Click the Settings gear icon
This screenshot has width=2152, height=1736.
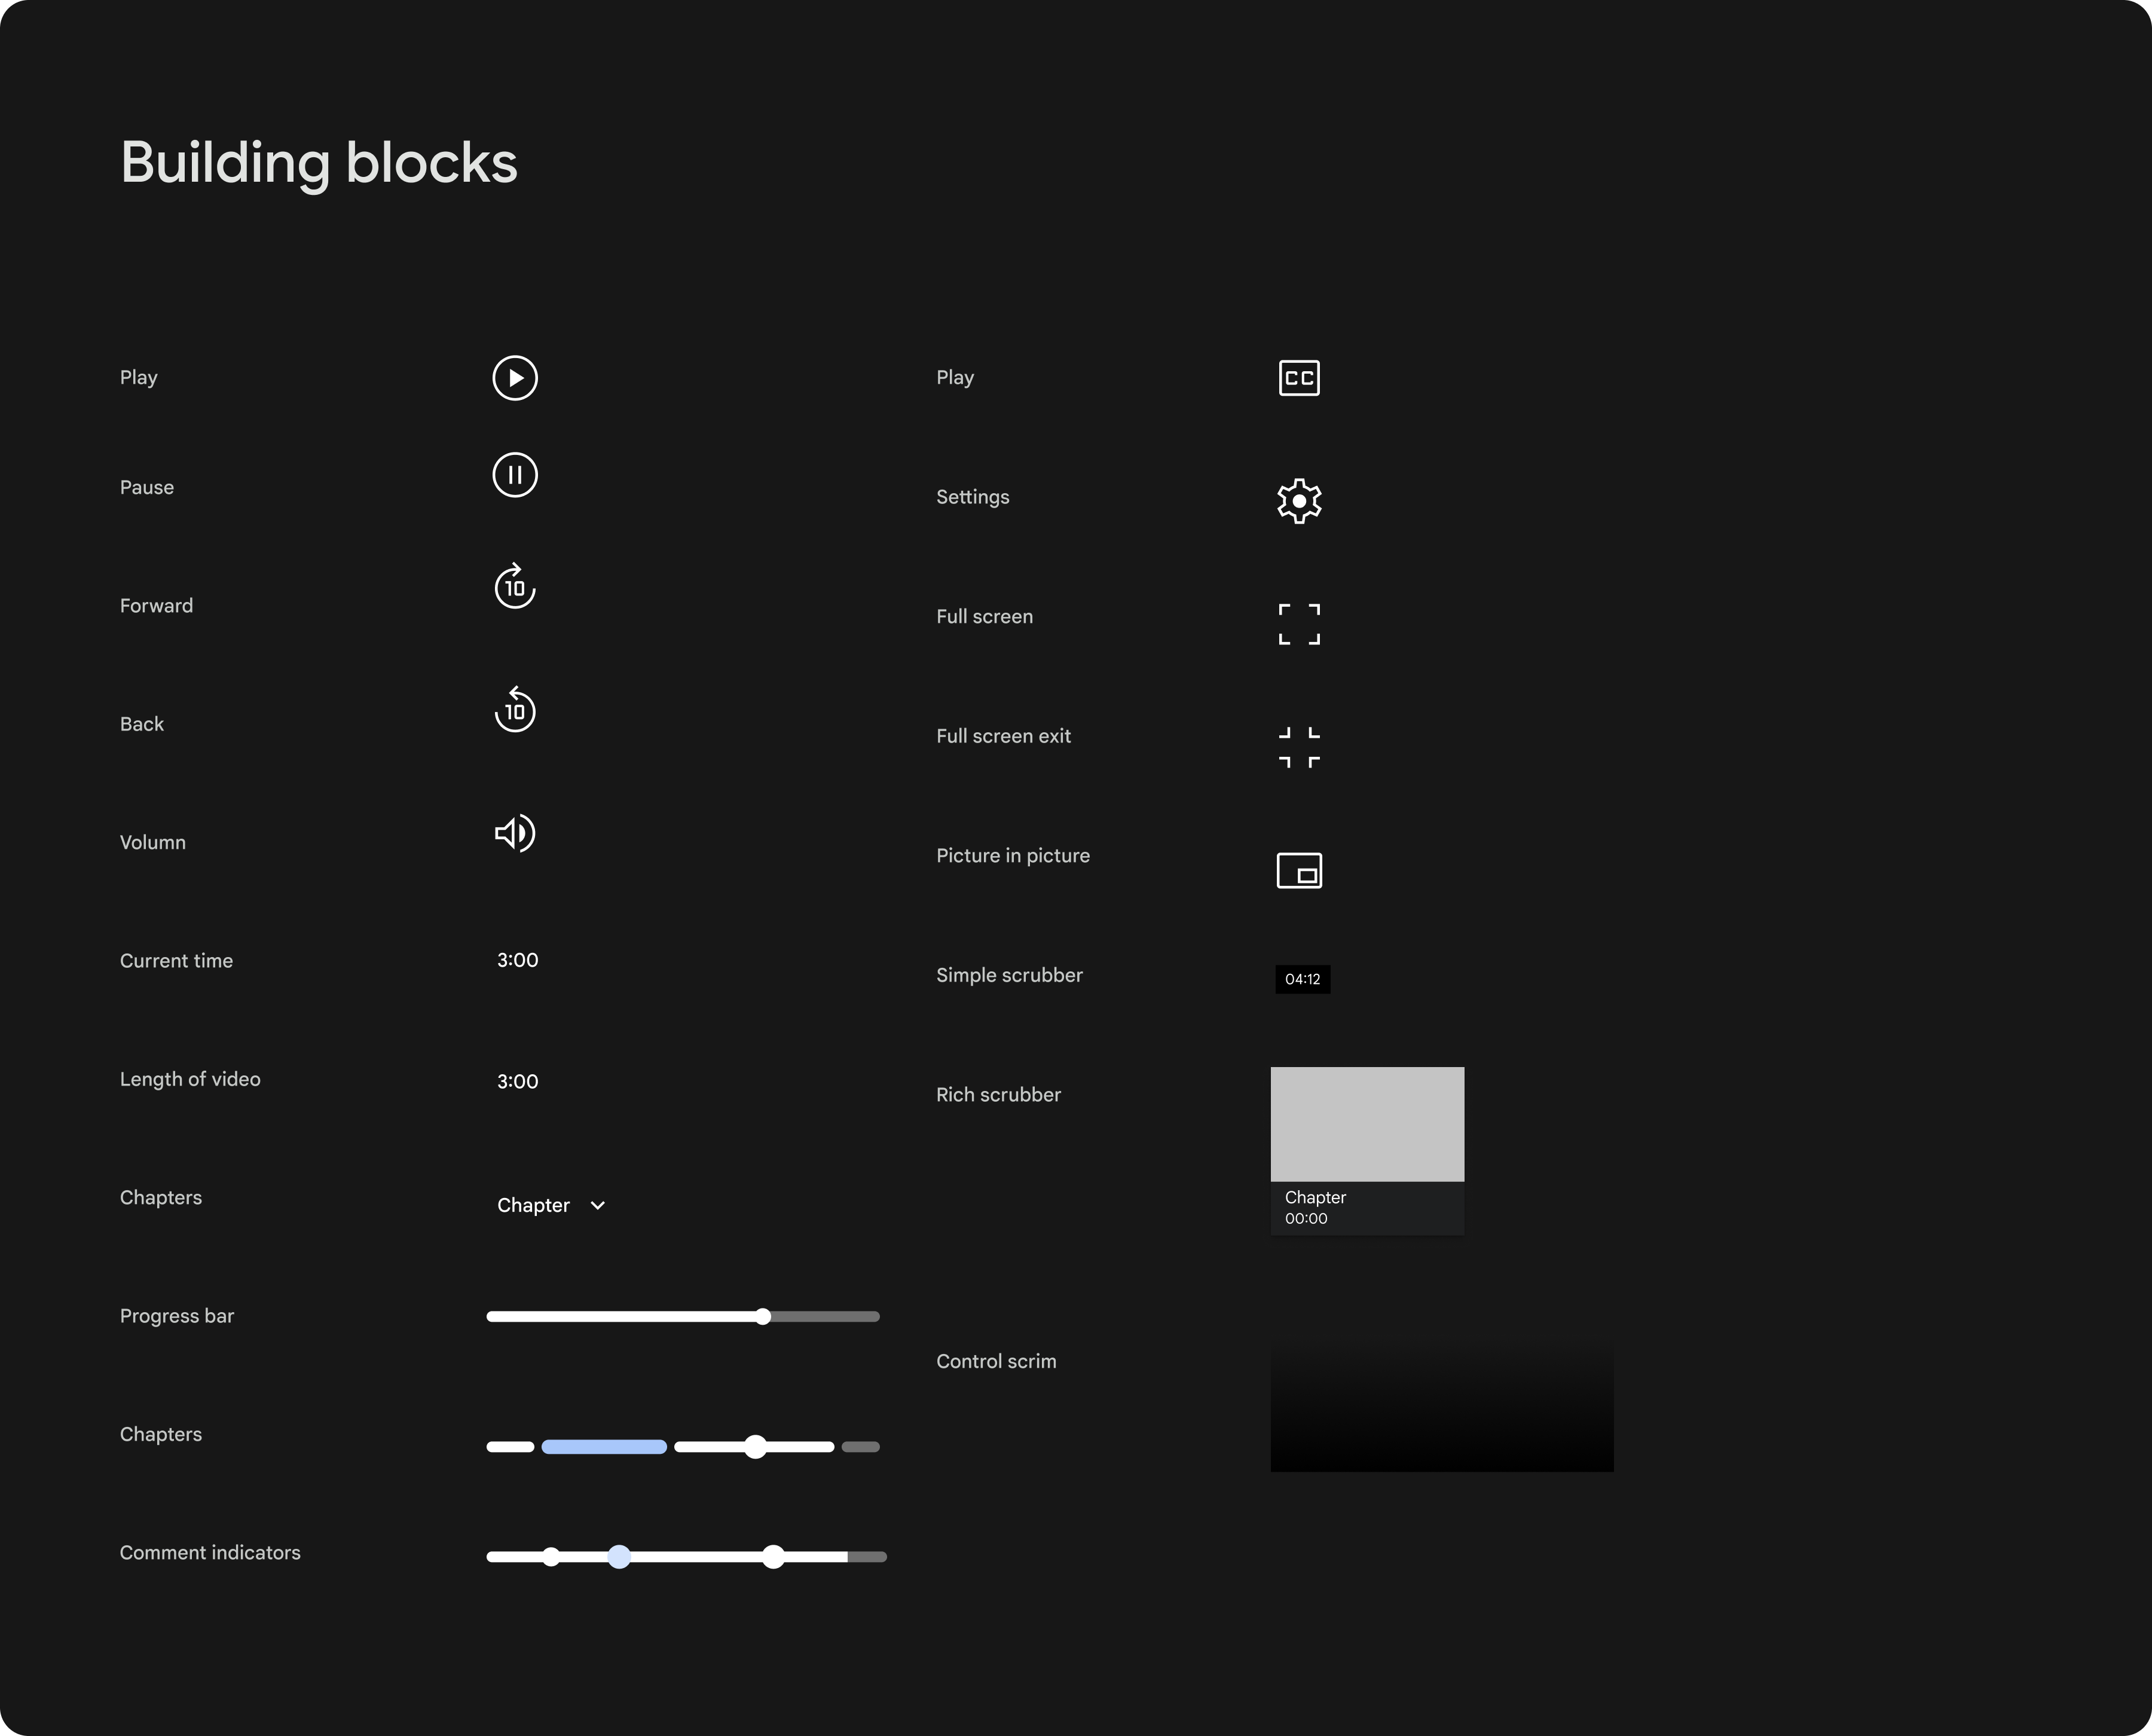[x=1300, y=500]
